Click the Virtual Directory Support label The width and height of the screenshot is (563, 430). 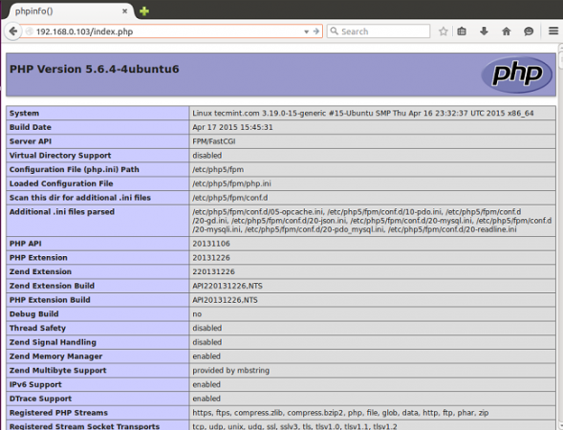[x=60, y=156]
